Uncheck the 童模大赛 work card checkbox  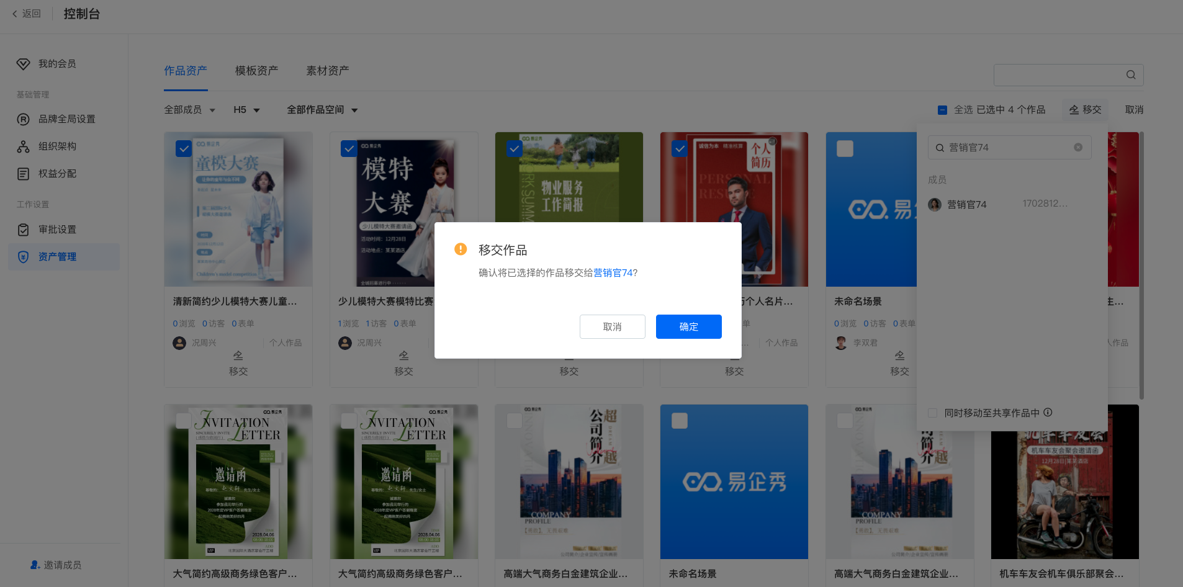184,149
